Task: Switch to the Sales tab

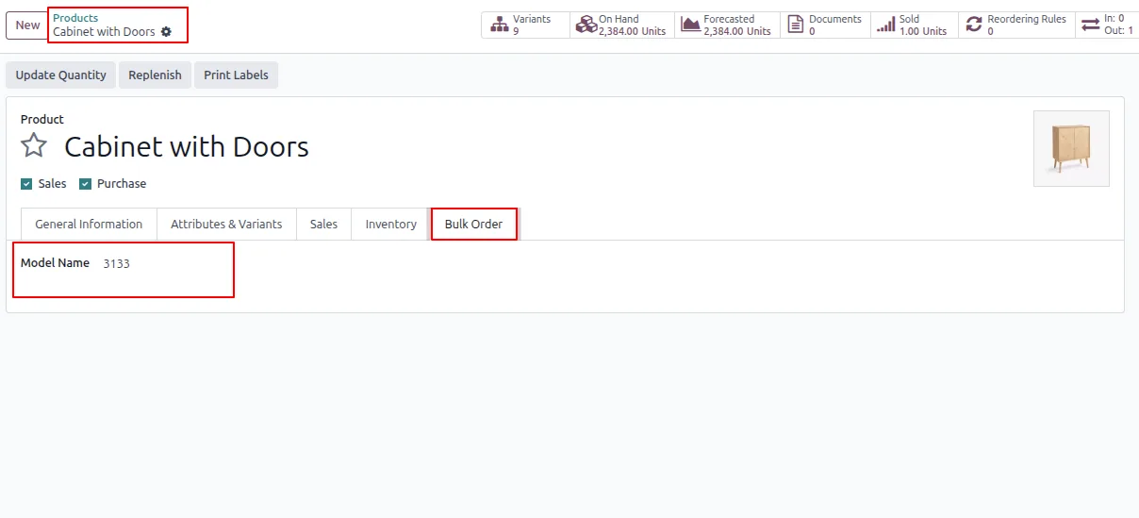Action: tap(323, 224)
